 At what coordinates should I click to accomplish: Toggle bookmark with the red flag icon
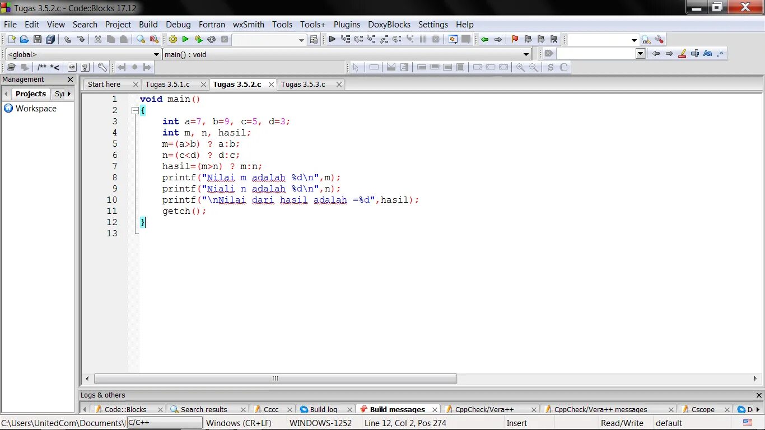click(515, 39)
